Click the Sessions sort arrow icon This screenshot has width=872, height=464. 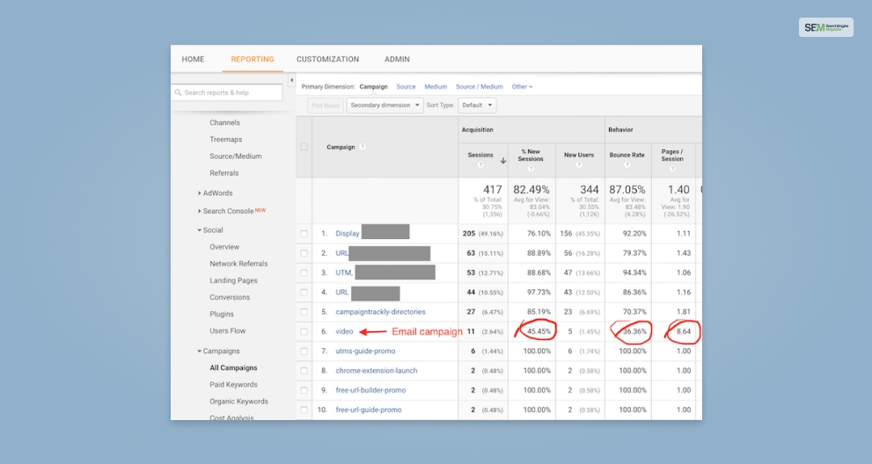503,161
